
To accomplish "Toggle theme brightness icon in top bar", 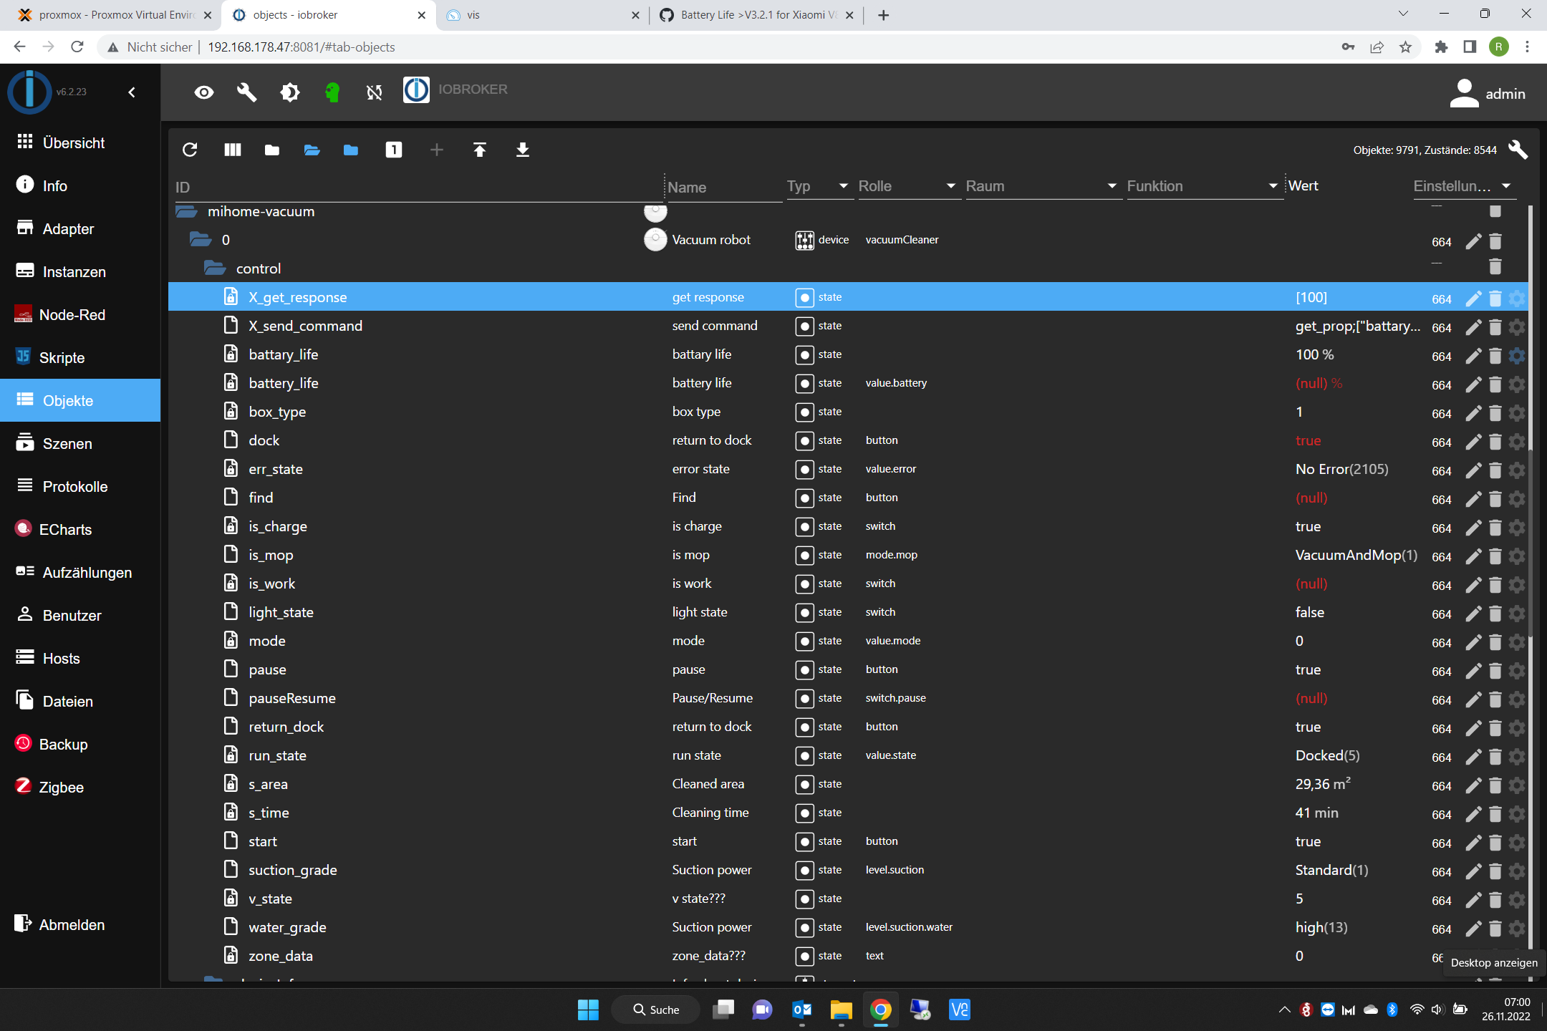I will pos(289,92).
